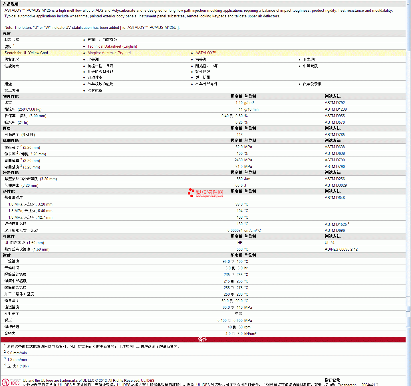Click the 弯曲模量 value 2450
This screenshot has height=386, width=411.
click(239, 160)
